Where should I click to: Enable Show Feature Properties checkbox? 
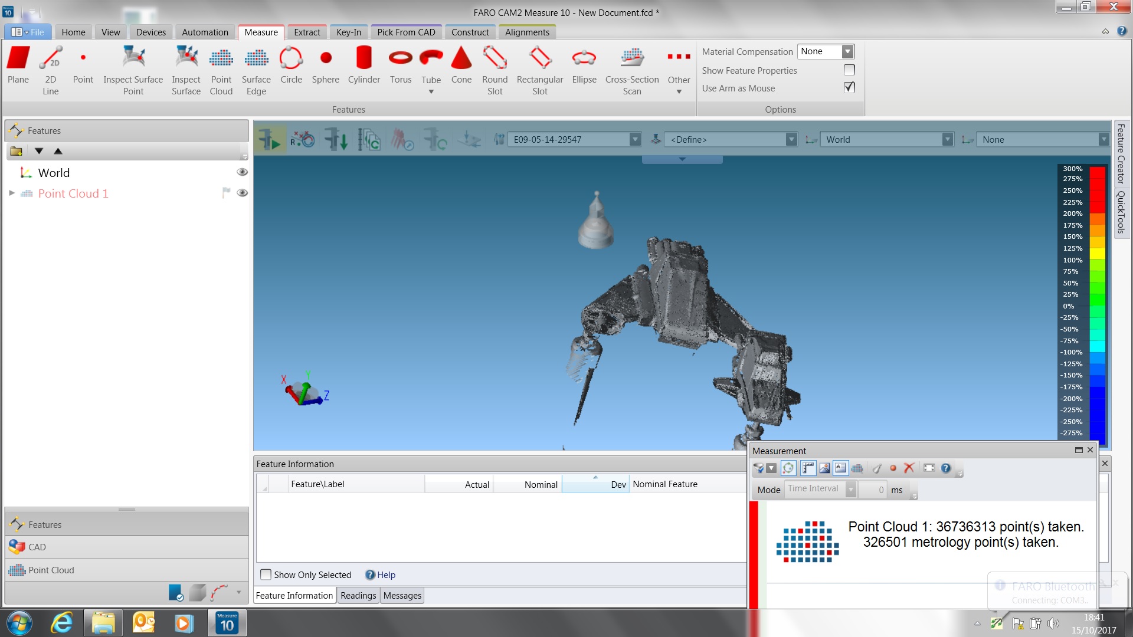coord(849,70)
